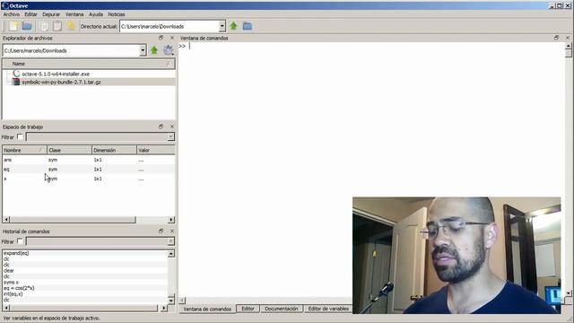Click the Directorio actual path field
The image size is (574, 323).
(x=170, y=26)
